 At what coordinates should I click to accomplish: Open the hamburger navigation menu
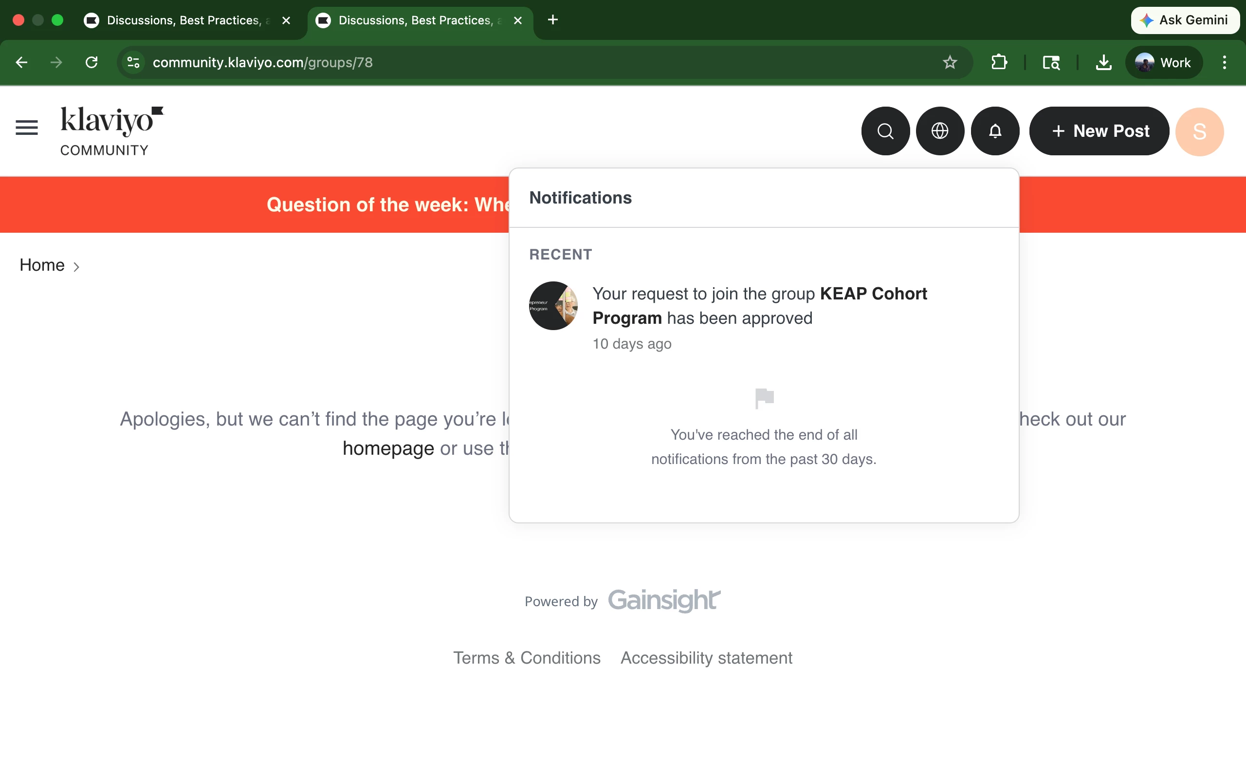point(27,127)
